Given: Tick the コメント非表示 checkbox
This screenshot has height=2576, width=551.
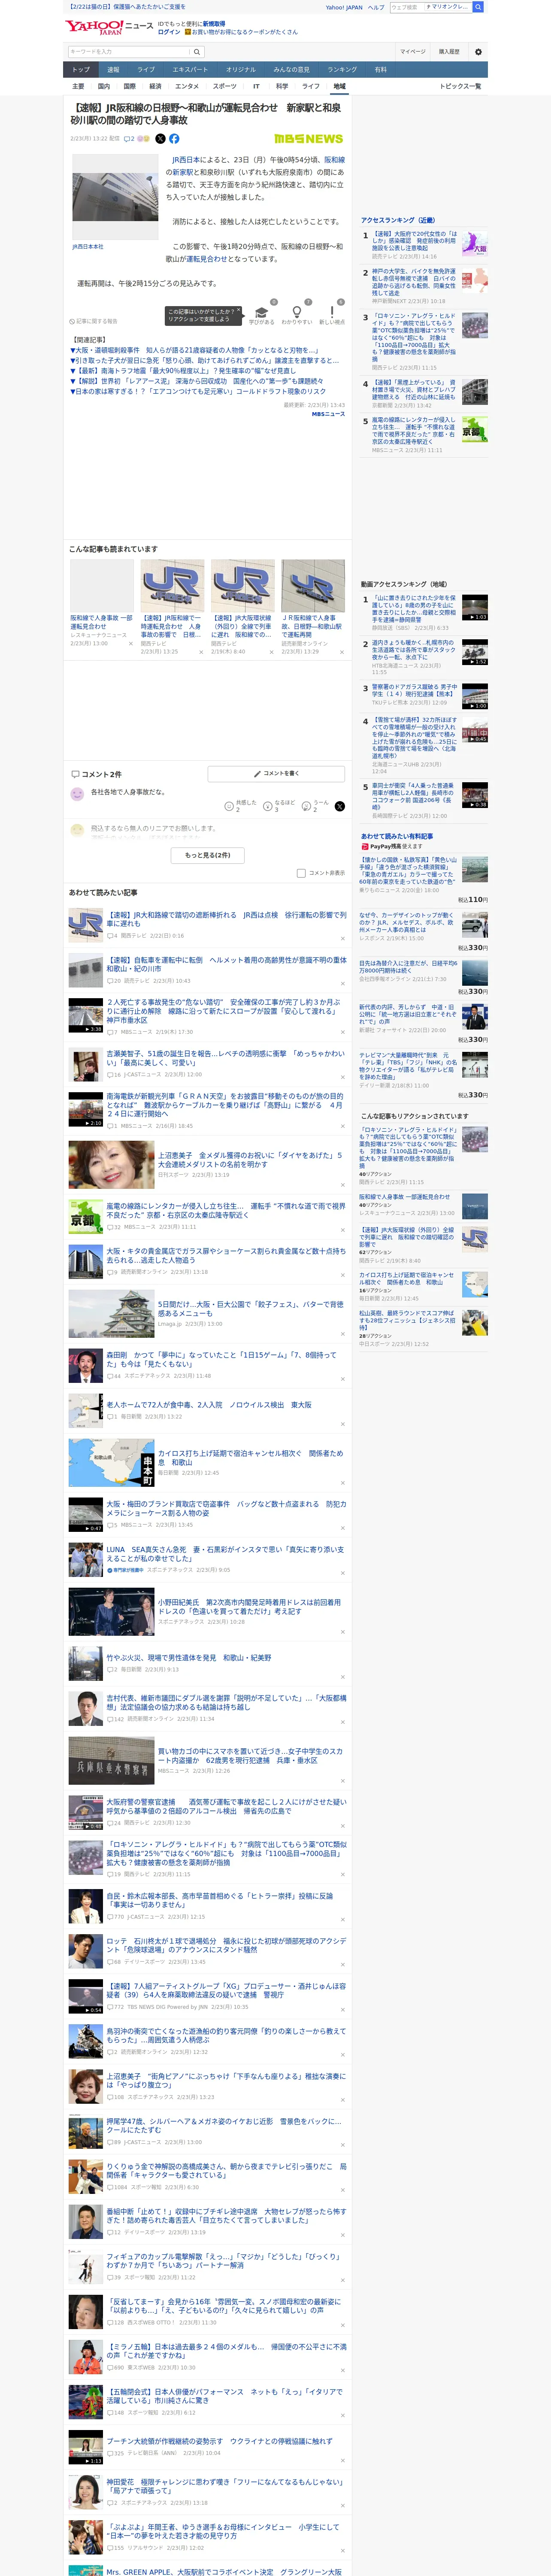Looking at the screenshot, I should 301,873.
